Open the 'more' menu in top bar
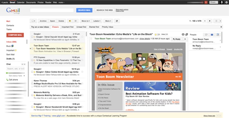The width and height of the screenshot is (229, 118). coord(61,2)
